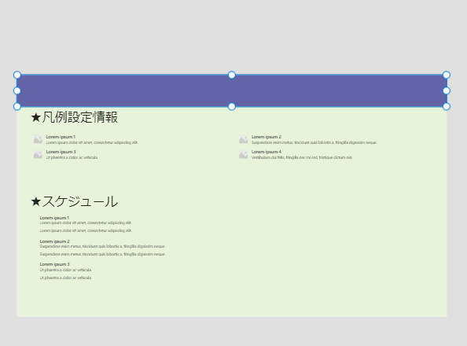Select the purple header rectangle
467x346 pixels.
[232, 90]
